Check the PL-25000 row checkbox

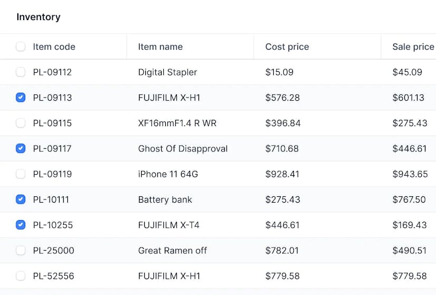click(x=21, y=250)
